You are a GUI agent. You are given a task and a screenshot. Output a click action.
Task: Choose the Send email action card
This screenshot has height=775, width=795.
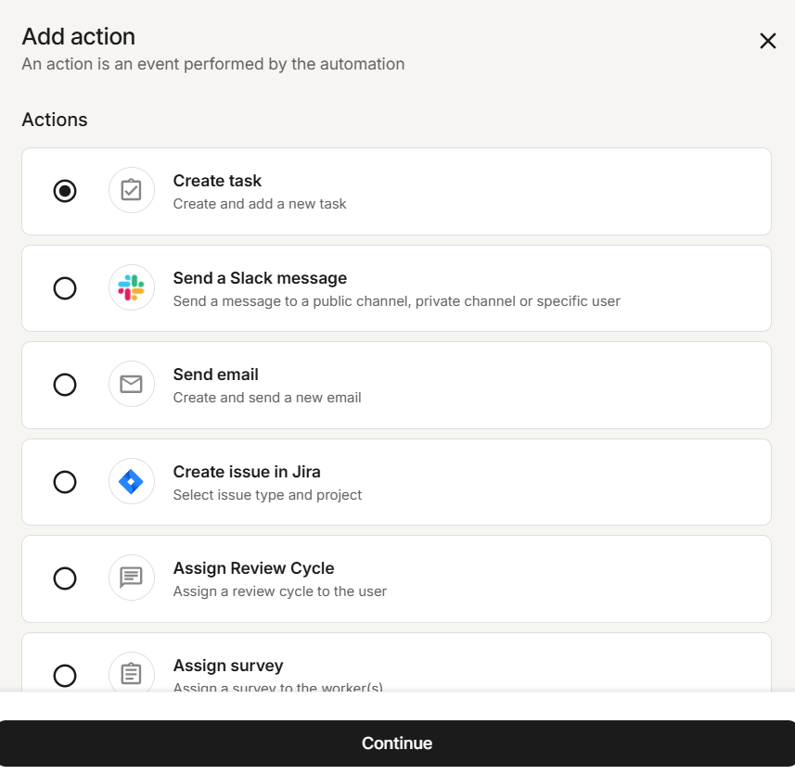(x=397, y=384)
